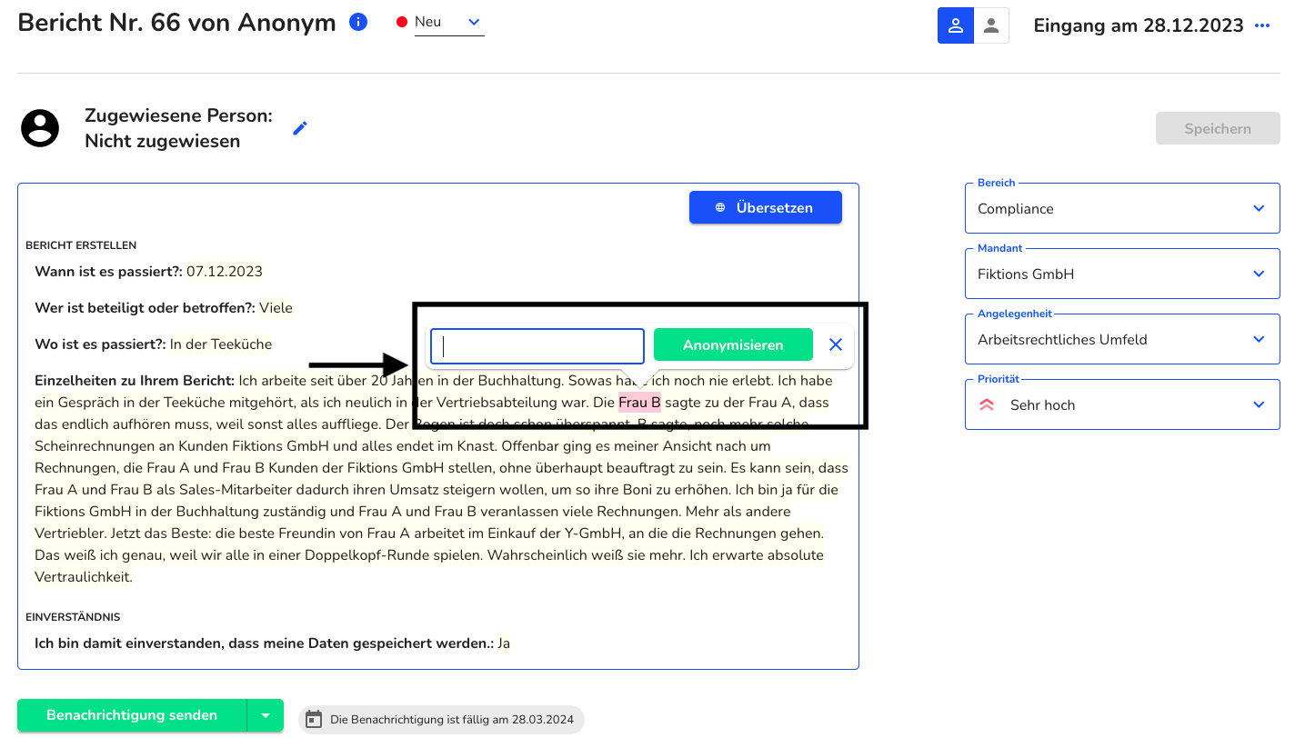Click the highlighted Frau B text
1295x738 pixels.
[639, 403]
